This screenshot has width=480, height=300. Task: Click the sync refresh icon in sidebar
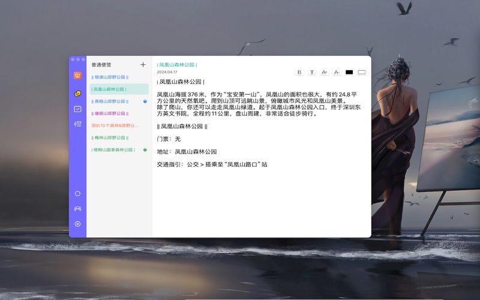coord(77,194)
